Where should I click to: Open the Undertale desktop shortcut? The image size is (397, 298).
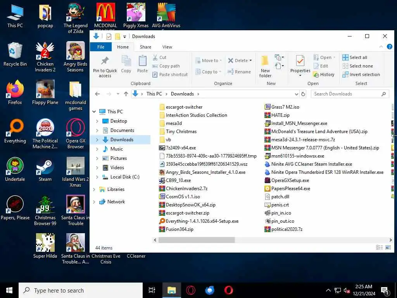coord(15,169)
